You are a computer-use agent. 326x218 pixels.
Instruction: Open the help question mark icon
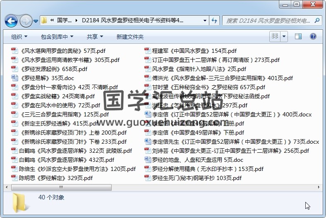click(x=313, y=36)
